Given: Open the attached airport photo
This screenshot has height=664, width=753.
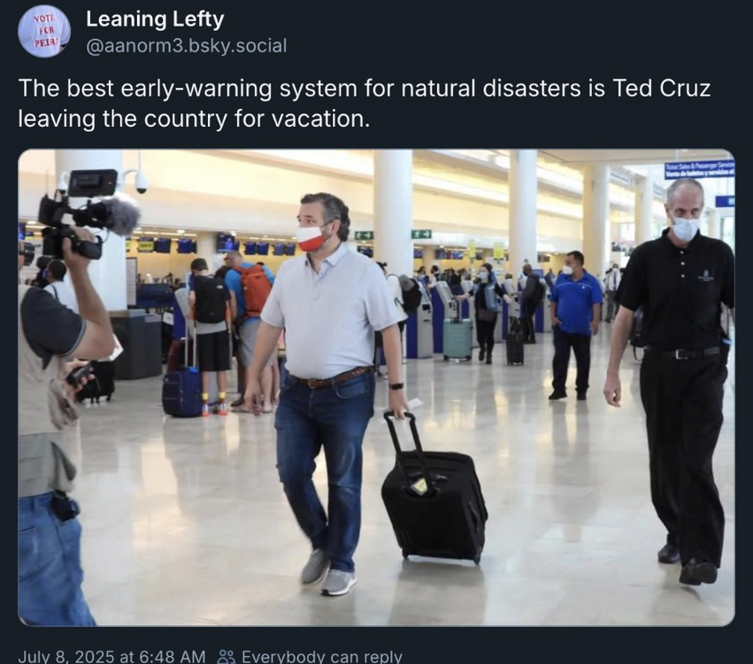Looking at the screenshot, I should click(377, 388).
